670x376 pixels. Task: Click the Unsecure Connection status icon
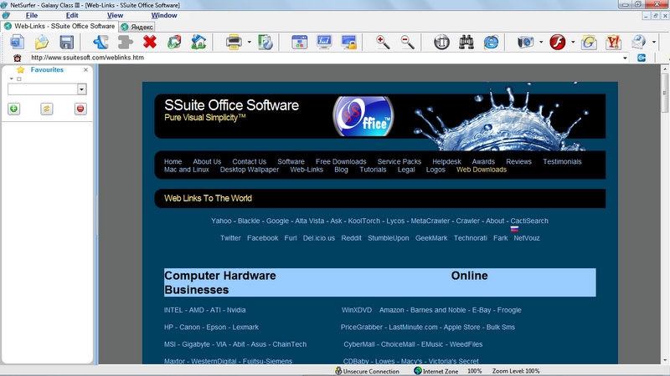click(338, 371)
